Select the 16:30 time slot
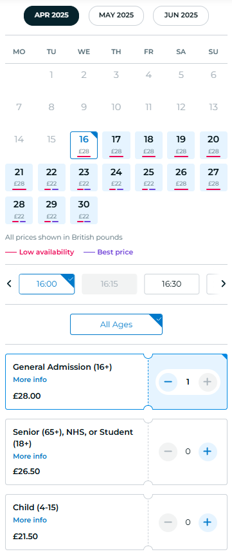Viewport: 232px width, 554px height. point(172,284)
